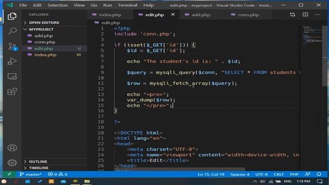Open the Help menu
The image size is (329, 185).
(x=149, y=5)
